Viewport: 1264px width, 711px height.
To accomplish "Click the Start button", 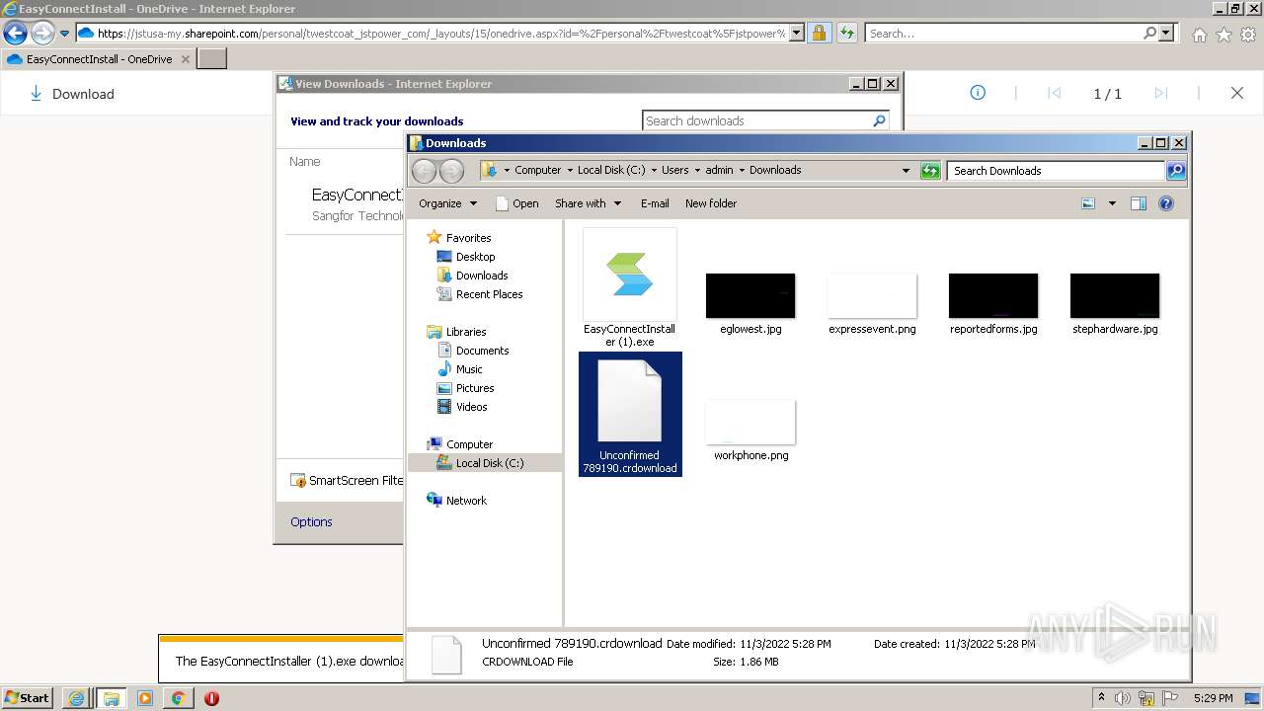I will (x=28, y=698).
